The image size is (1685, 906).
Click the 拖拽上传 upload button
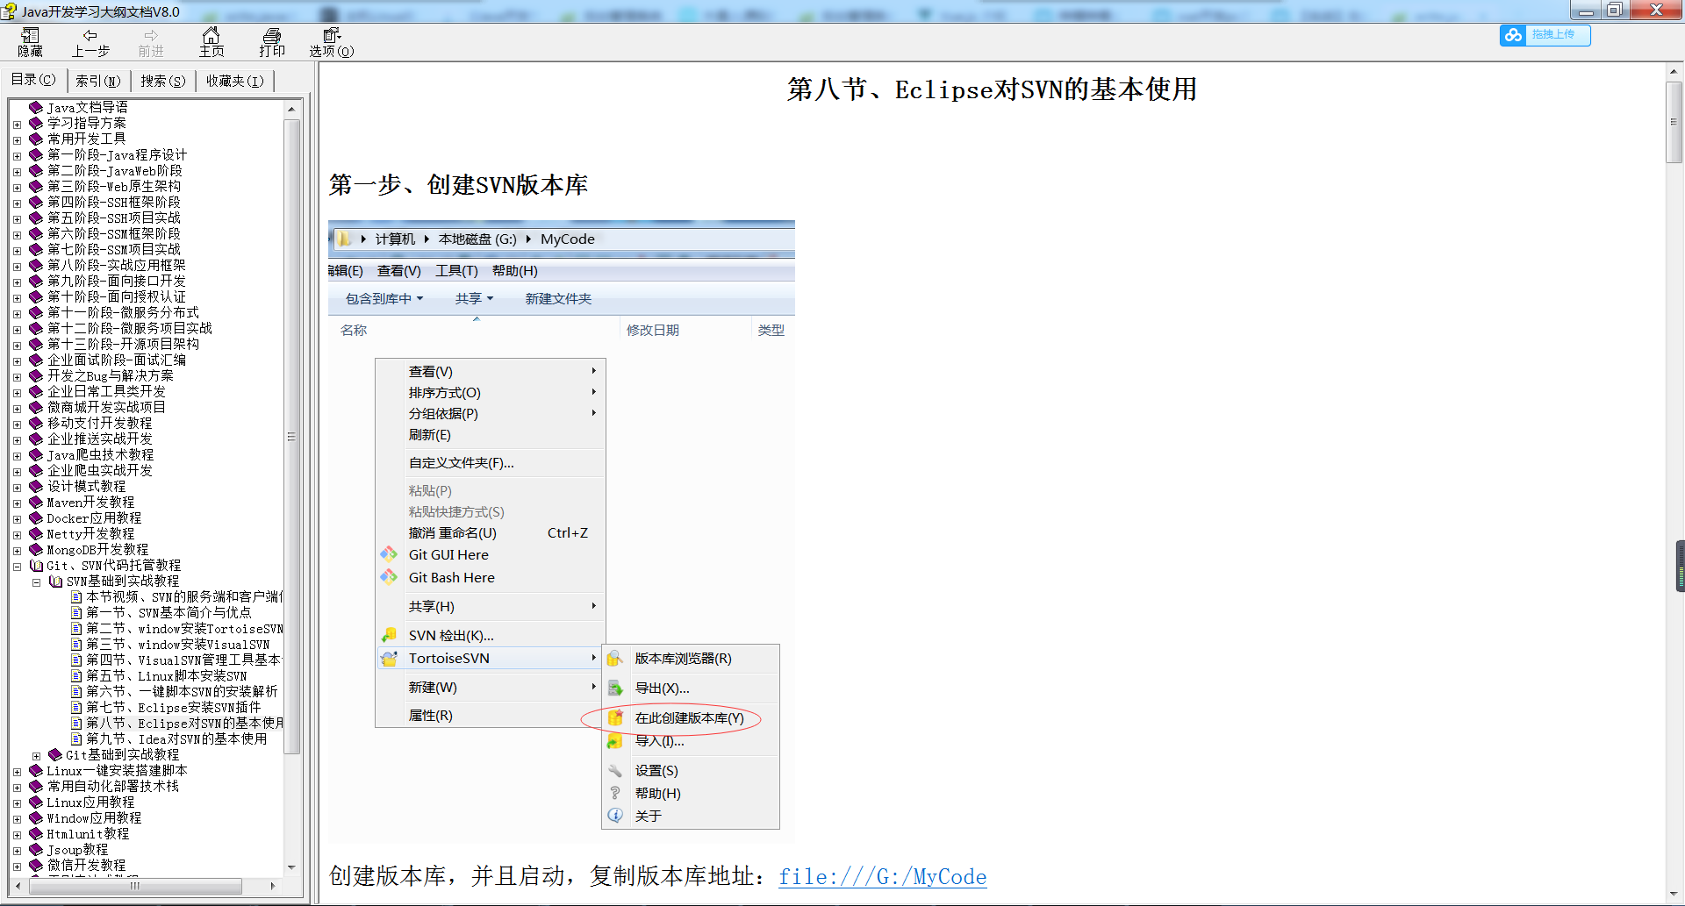pyautogui.click(x=1545, y=35)
